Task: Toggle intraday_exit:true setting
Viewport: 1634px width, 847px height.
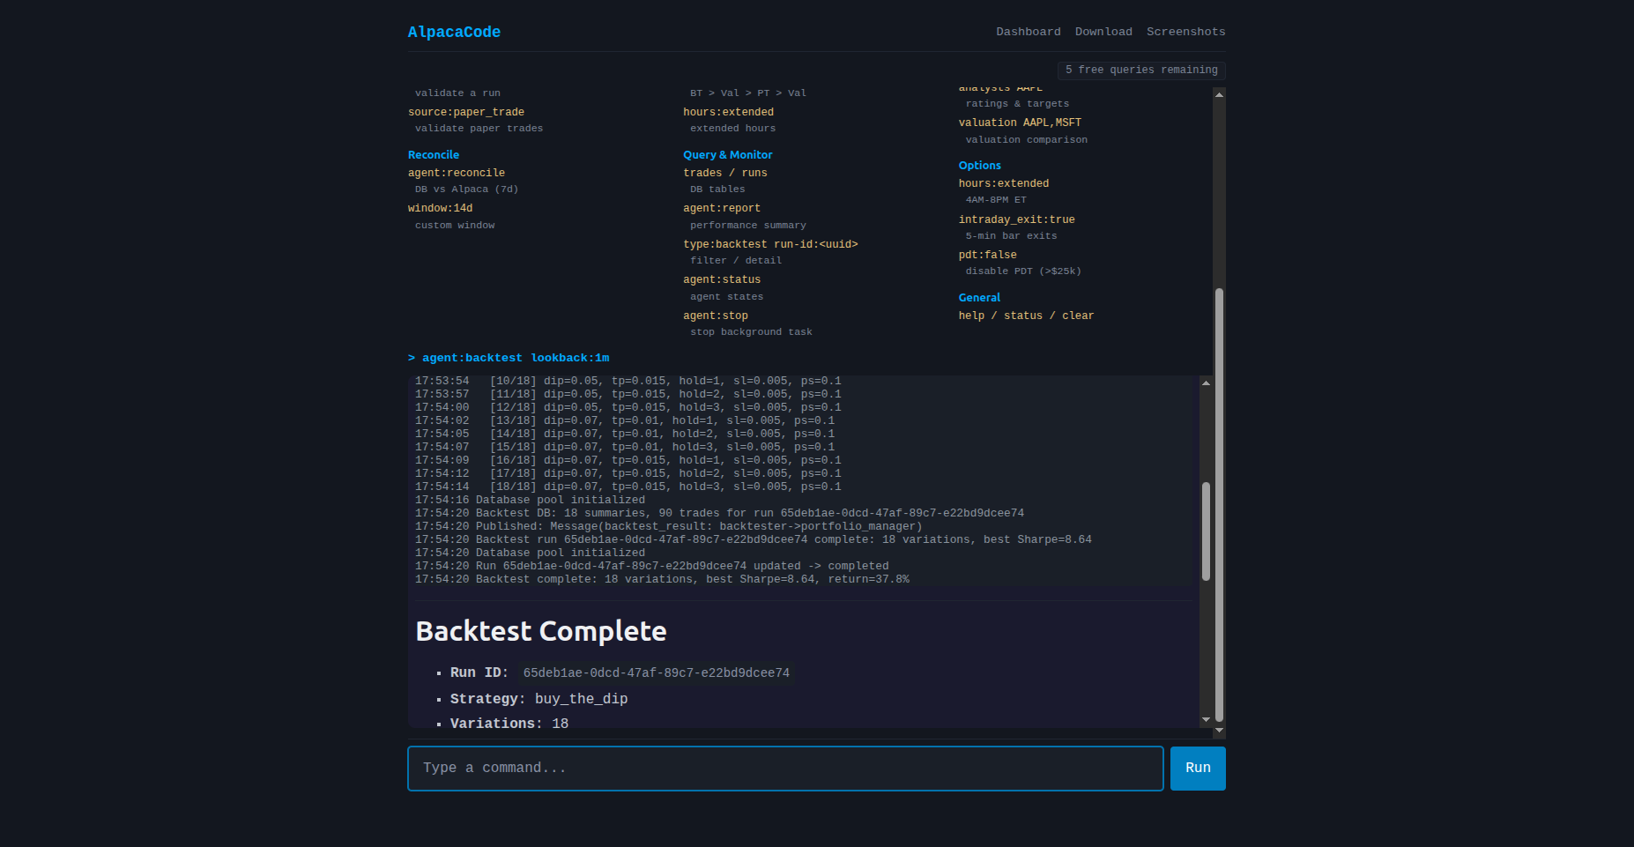Action: tap(1016, 219)
